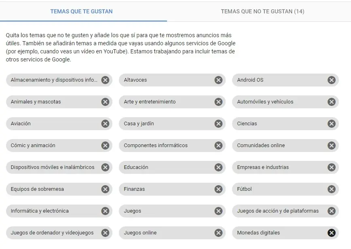Remove Almacenamiento y dispositivos topic
Viewport: 351px width, 249px height.
pyautogui.click(x=105, y=80)
